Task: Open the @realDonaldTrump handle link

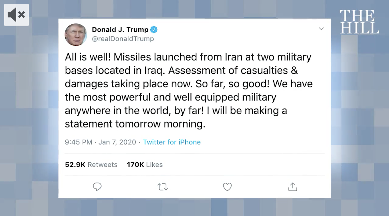Action: tap(123, 39)
